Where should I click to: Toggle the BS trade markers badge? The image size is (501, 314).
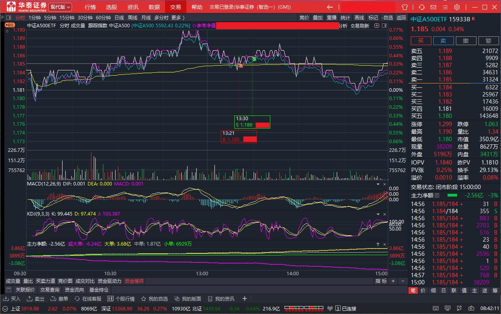pos(10,25)
